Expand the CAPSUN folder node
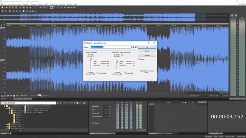The image size is (246, 138). [7, 124]
